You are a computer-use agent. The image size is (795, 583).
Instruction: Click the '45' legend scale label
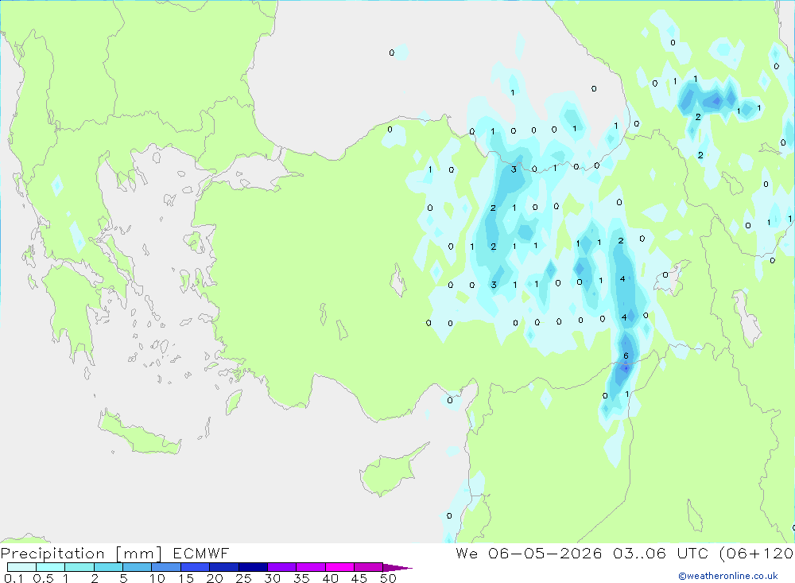pyautogui.click(x=359, y=578)
